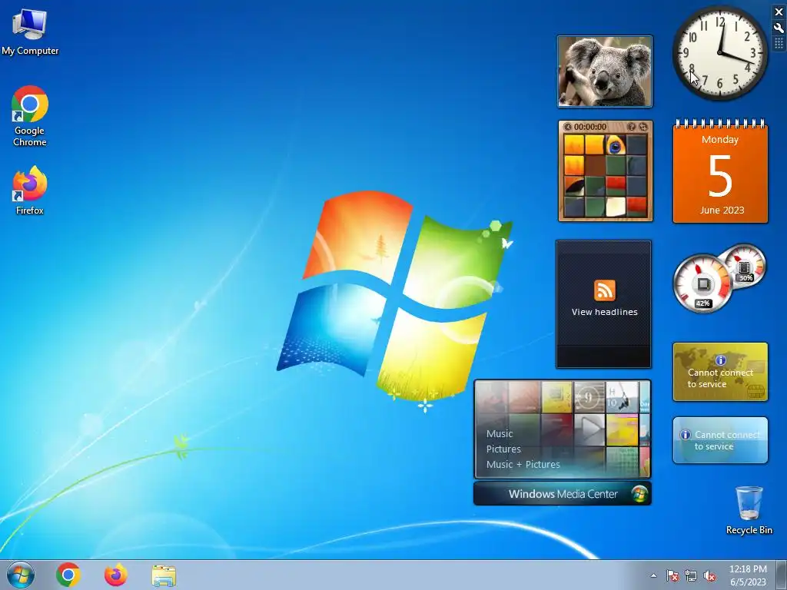Image resolution: width=787 pixels, height=590 pixels.
Task: Click the orange RSS feed icon
Action: (604, 290)
